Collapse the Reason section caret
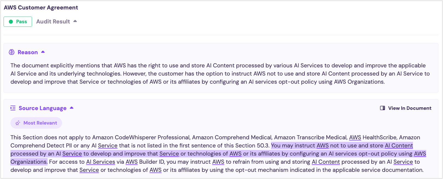Viewport: 443px width, 179px height. pos(43,52)
